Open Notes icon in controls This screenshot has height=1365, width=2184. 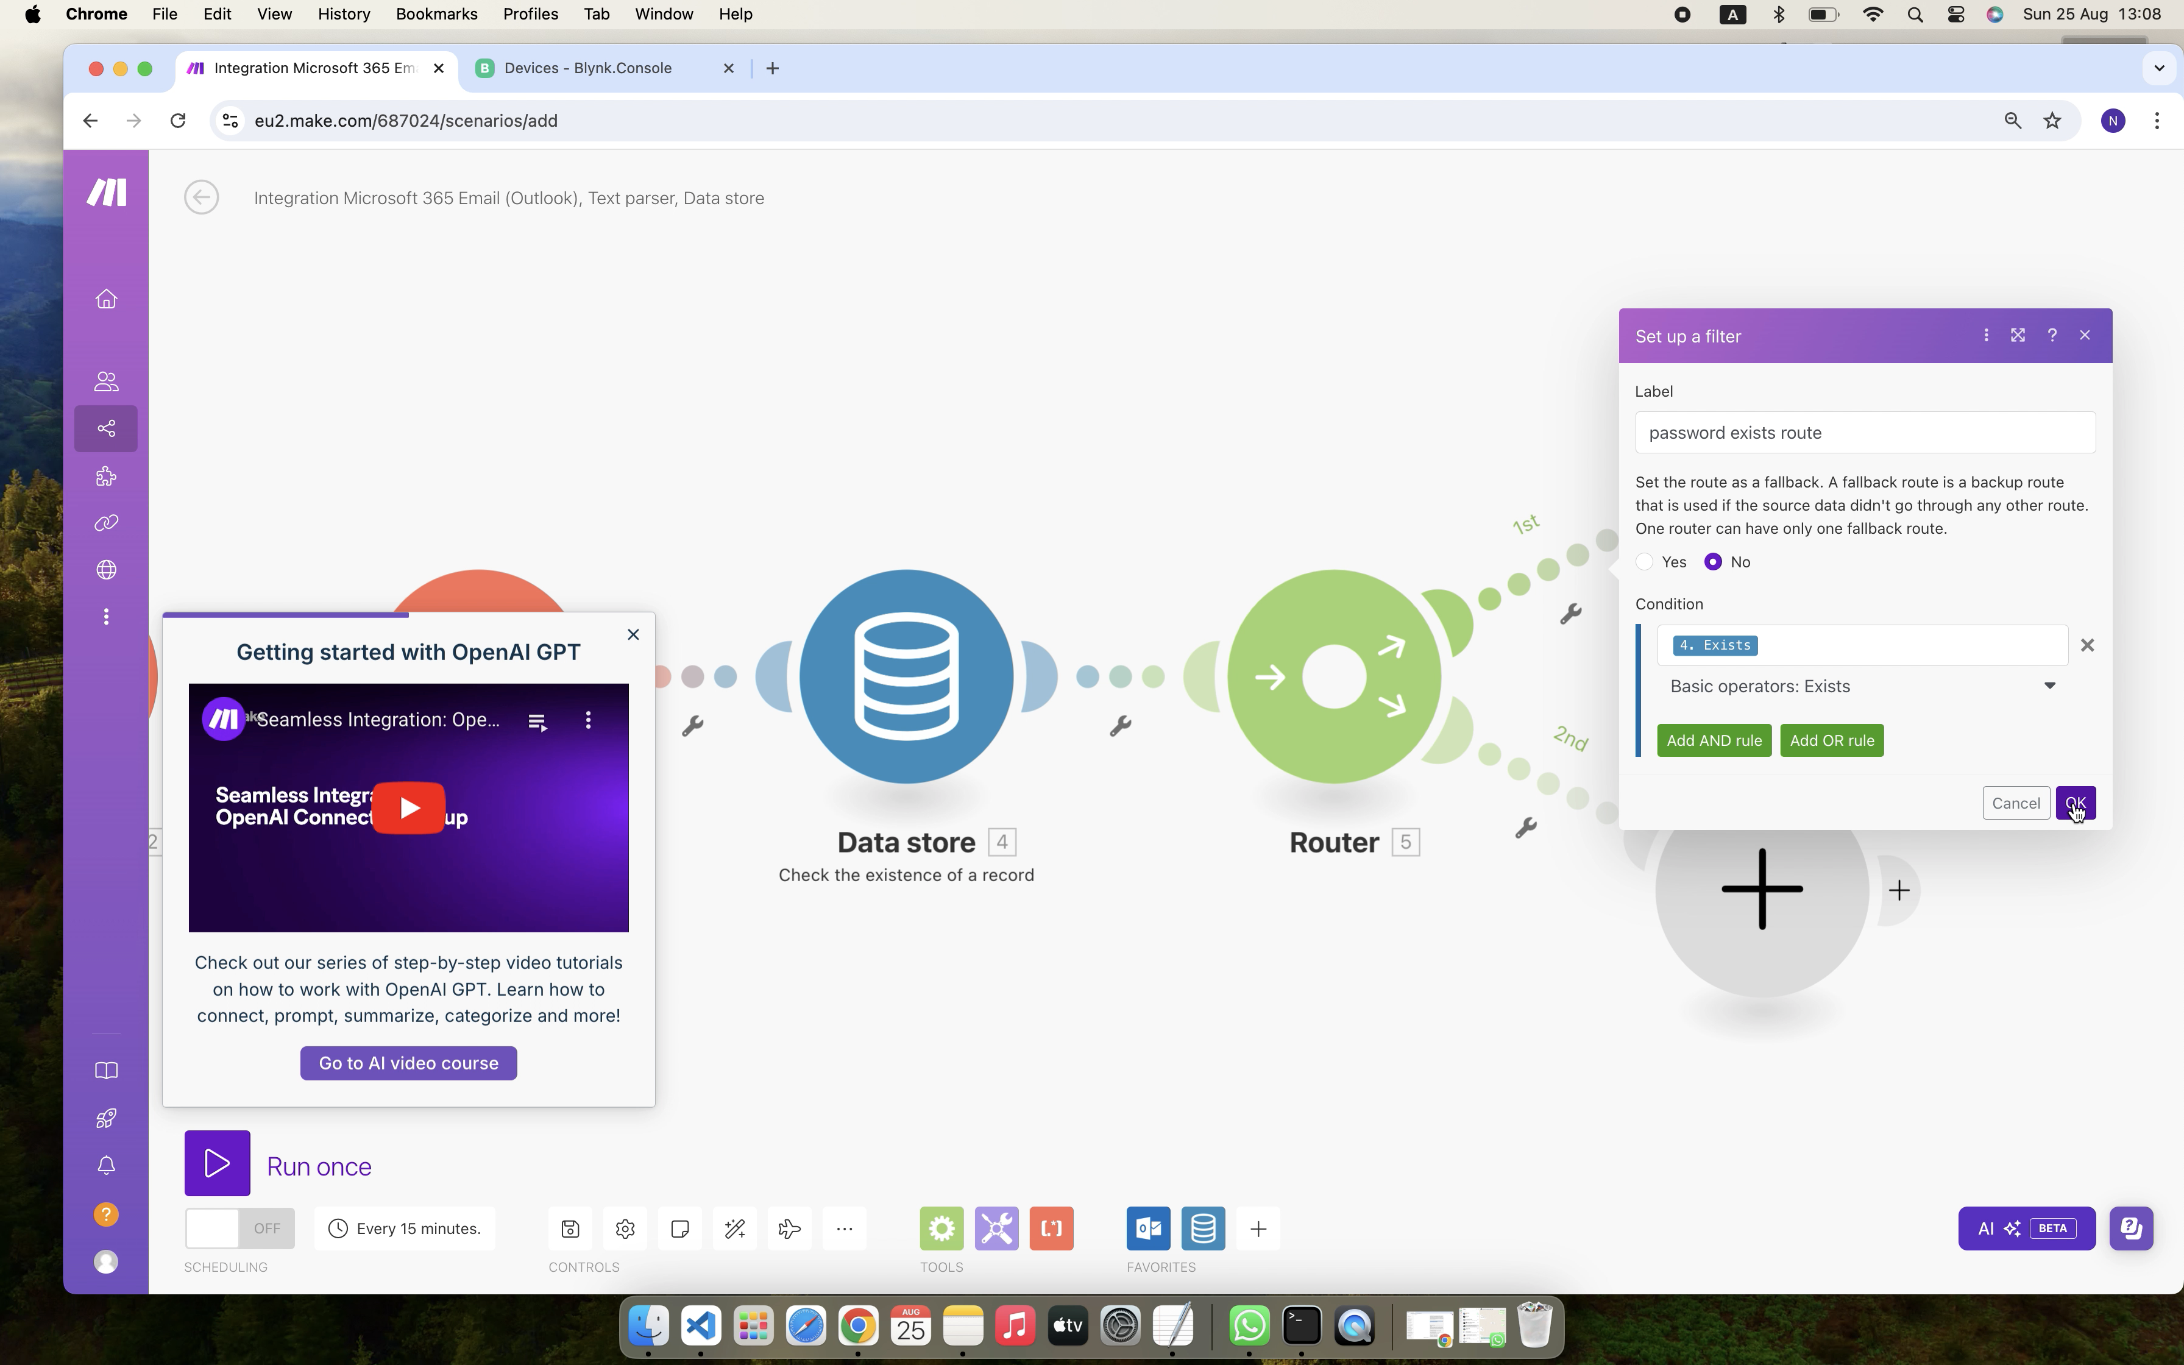tap(679, 1228)
